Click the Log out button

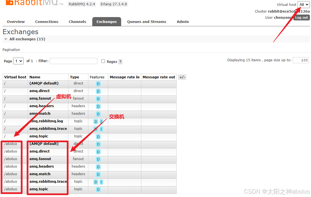(301, 18)
